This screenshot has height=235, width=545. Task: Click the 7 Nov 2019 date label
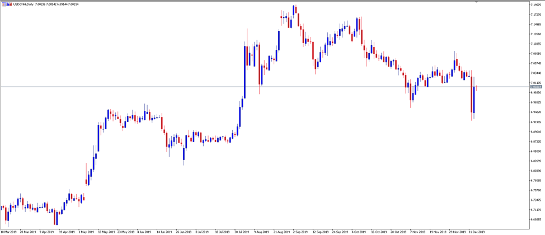point(417,232)
